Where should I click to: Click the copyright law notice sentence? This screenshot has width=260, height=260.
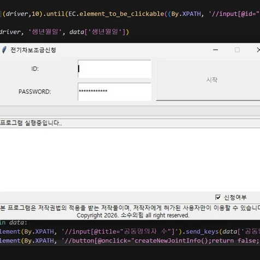(130, 208)
